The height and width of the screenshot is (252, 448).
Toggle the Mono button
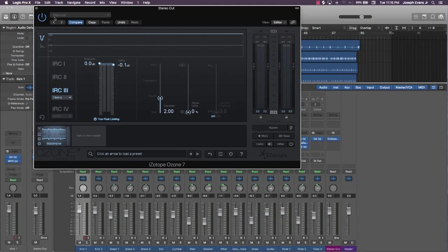pos(263,136)
